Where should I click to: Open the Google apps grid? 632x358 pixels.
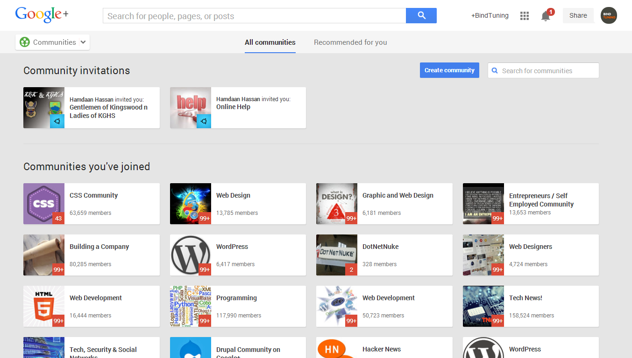coord(525,16)
